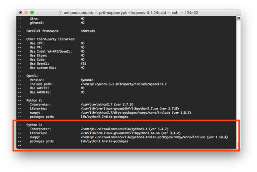Click the OpenCL Include path value

[123, 84]
